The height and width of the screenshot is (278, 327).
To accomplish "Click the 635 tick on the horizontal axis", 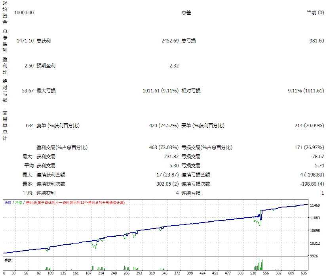I will point(304,273).
